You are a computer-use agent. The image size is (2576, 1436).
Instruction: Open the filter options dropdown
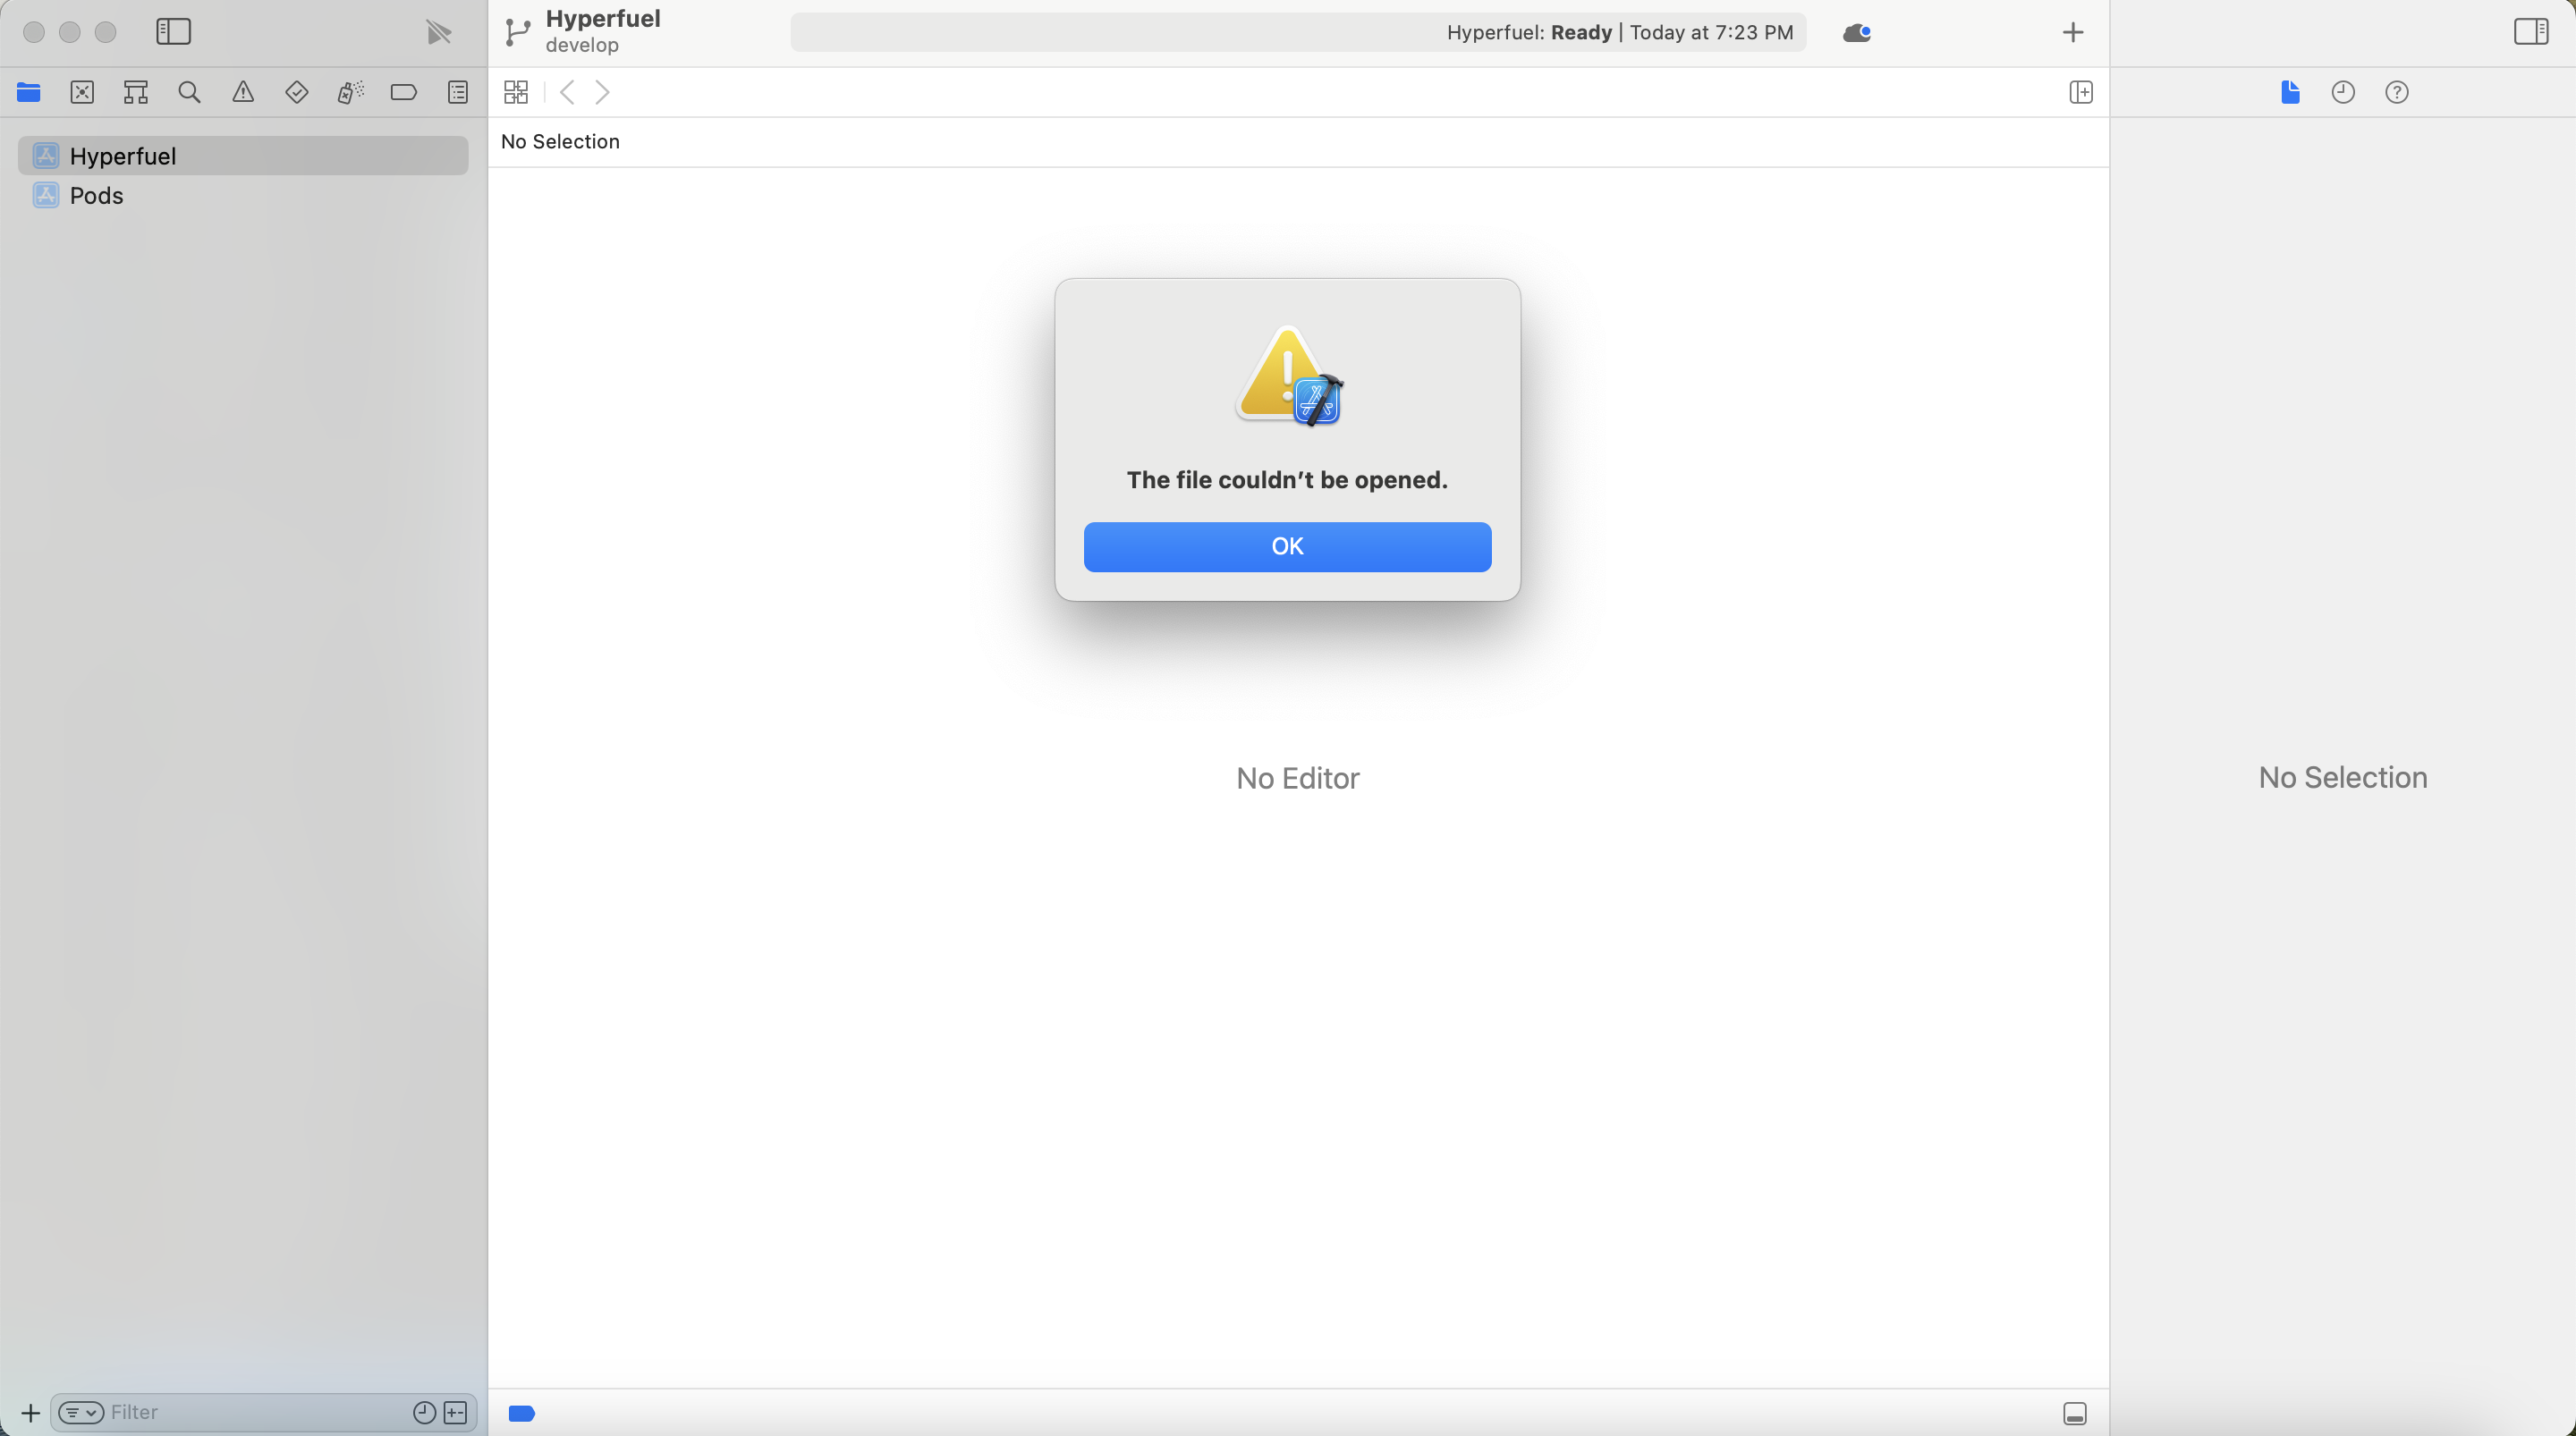(81, 1412)
